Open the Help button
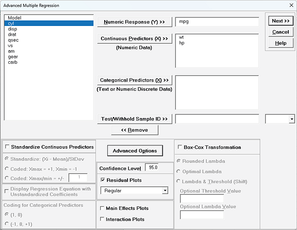The width and height of the screenshot is (297, 230). [280, 43]
